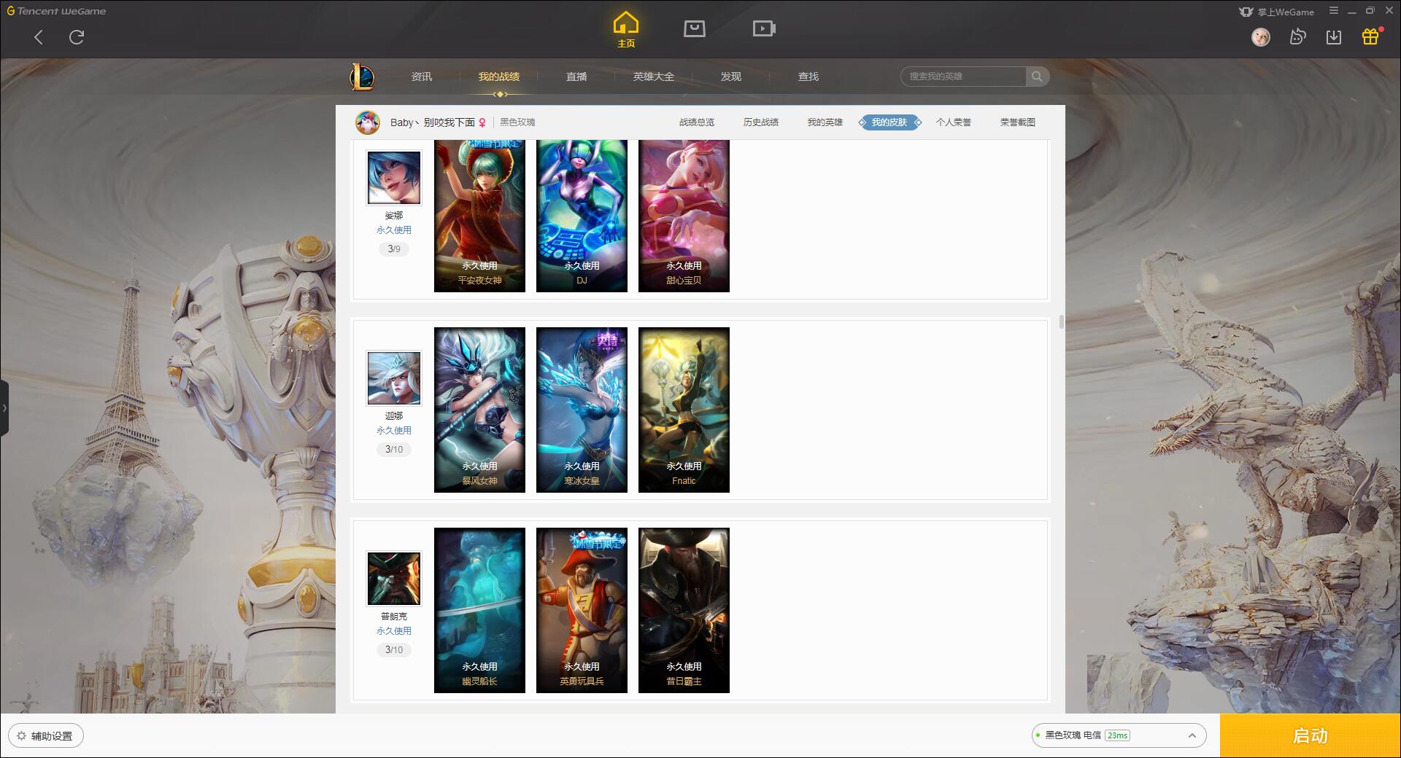The width and height of the screenshot is (1401, 758).
Task: Open the 发现 tab
Action: point(731,77)
